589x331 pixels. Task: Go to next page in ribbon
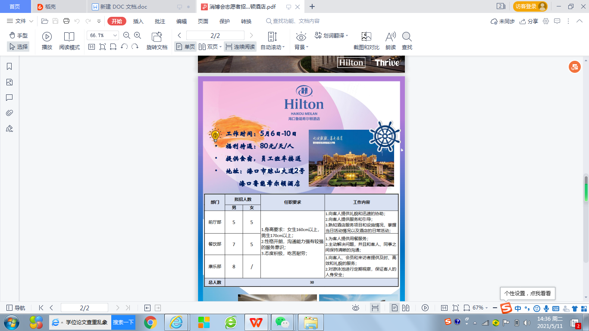[251, 35]
